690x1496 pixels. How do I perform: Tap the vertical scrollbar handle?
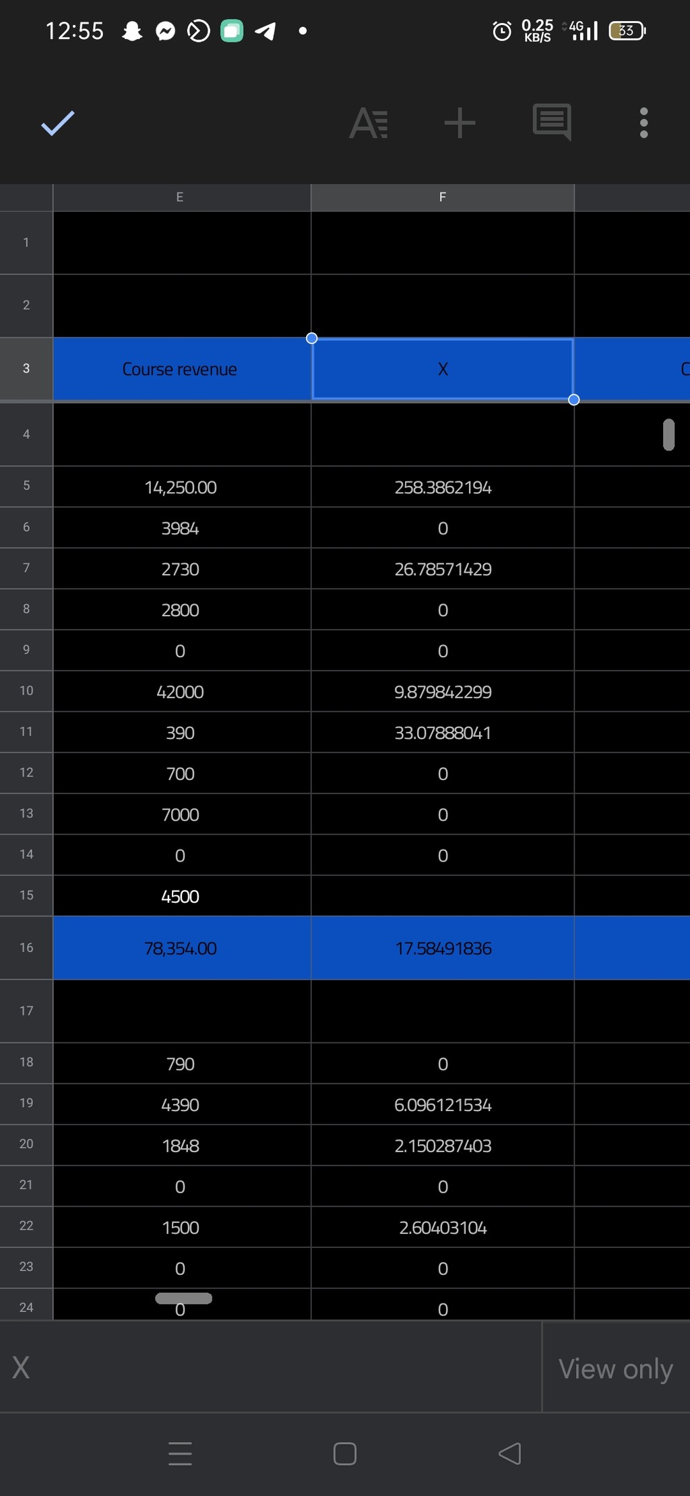tap(668, 435)
